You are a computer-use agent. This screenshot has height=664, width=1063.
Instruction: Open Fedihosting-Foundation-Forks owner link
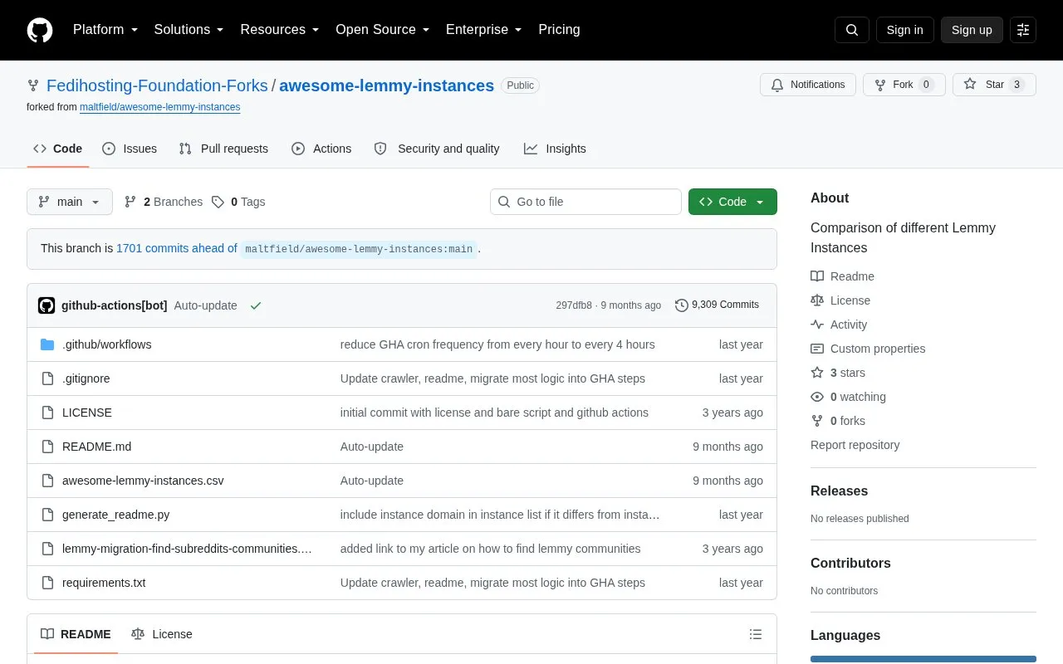(x=157, y=85)
